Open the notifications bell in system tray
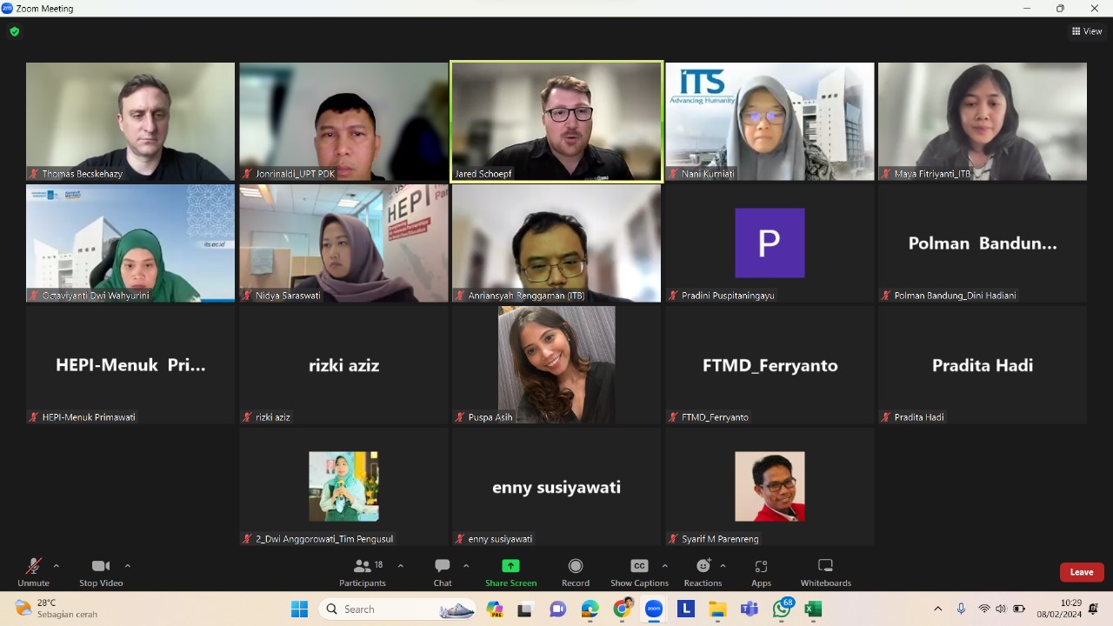Viewport: 1113px width, 626px height. coord(1093,609)
